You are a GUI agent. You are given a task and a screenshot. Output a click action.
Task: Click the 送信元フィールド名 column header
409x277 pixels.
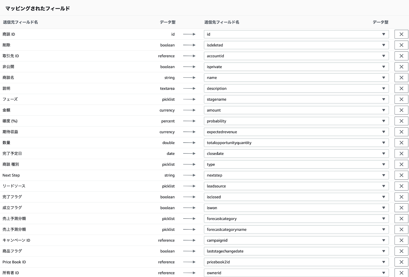point(20,22)
